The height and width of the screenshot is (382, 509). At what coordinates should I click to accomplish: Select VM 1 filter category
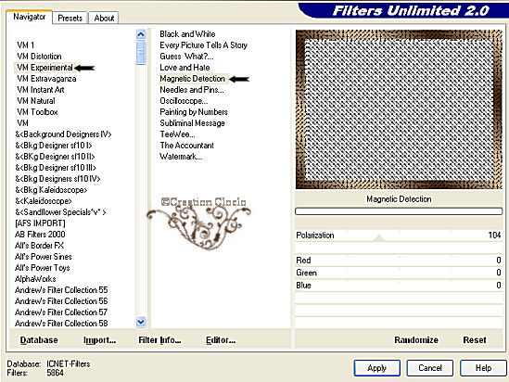[x=26, y=45]
